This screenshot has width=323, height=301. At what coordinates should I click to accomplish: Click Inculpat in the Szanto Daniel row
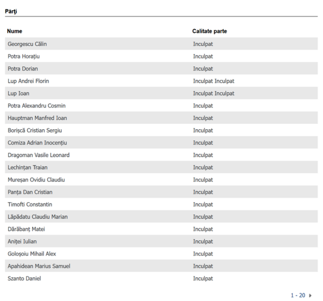coord(203,279)
